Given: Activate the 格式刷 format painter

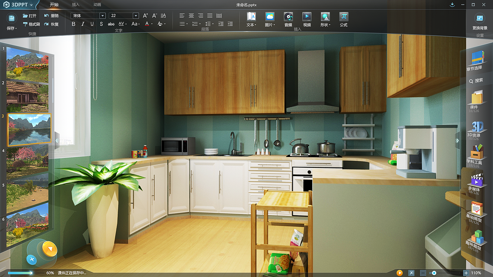Looking at the screenshot, I should pyautogui.click(x=31, y=24).
